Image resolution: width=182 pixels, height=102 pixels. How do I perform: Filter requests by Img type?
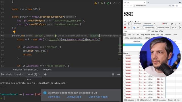[142, 35]
